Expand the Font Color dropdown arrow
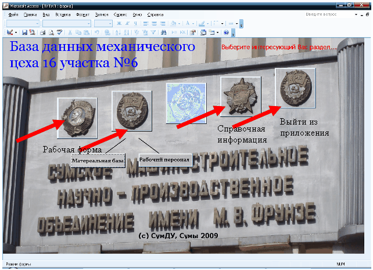373x270 pixels. pyautogui.click(x=193, y=24)
